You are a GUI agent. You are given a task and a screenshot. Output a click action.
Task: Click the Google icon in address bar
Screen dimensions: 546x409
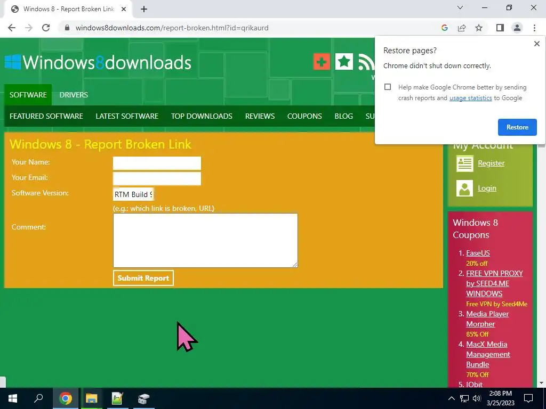[x=444, y=28]
